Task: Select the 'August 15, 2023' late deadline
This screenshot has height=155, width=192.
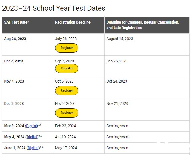Action: 120,39
